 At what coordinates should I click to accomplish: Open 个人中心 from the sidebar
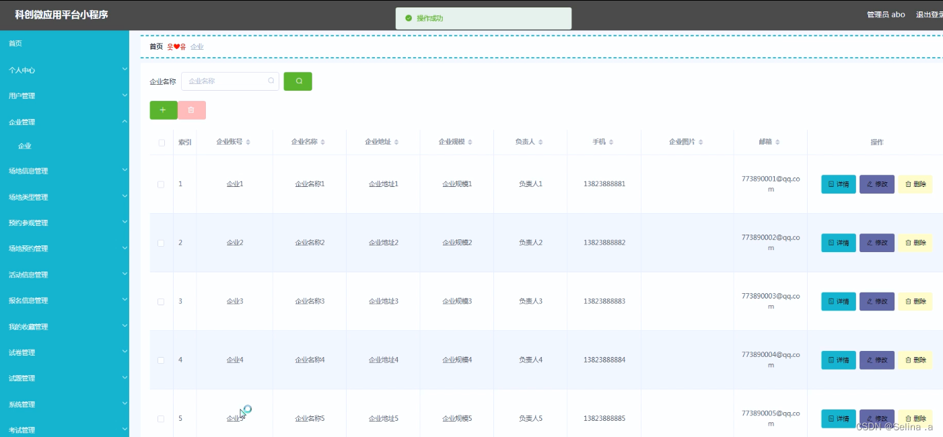[65, 69]
